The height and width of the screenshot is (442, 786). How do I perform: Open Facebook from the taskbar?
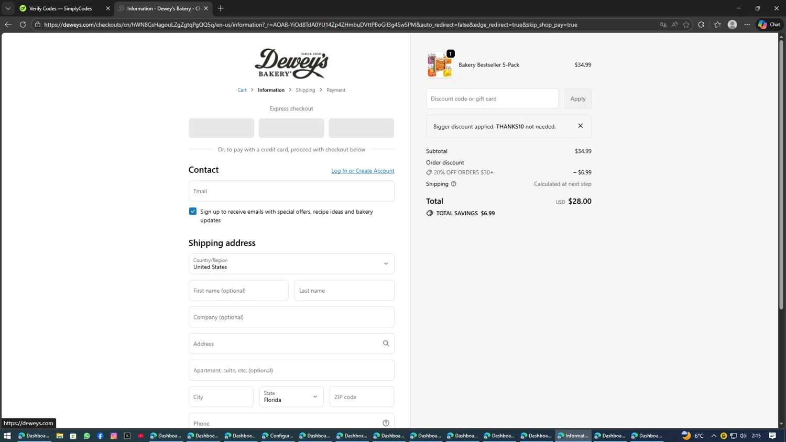[x=100, y=436]
